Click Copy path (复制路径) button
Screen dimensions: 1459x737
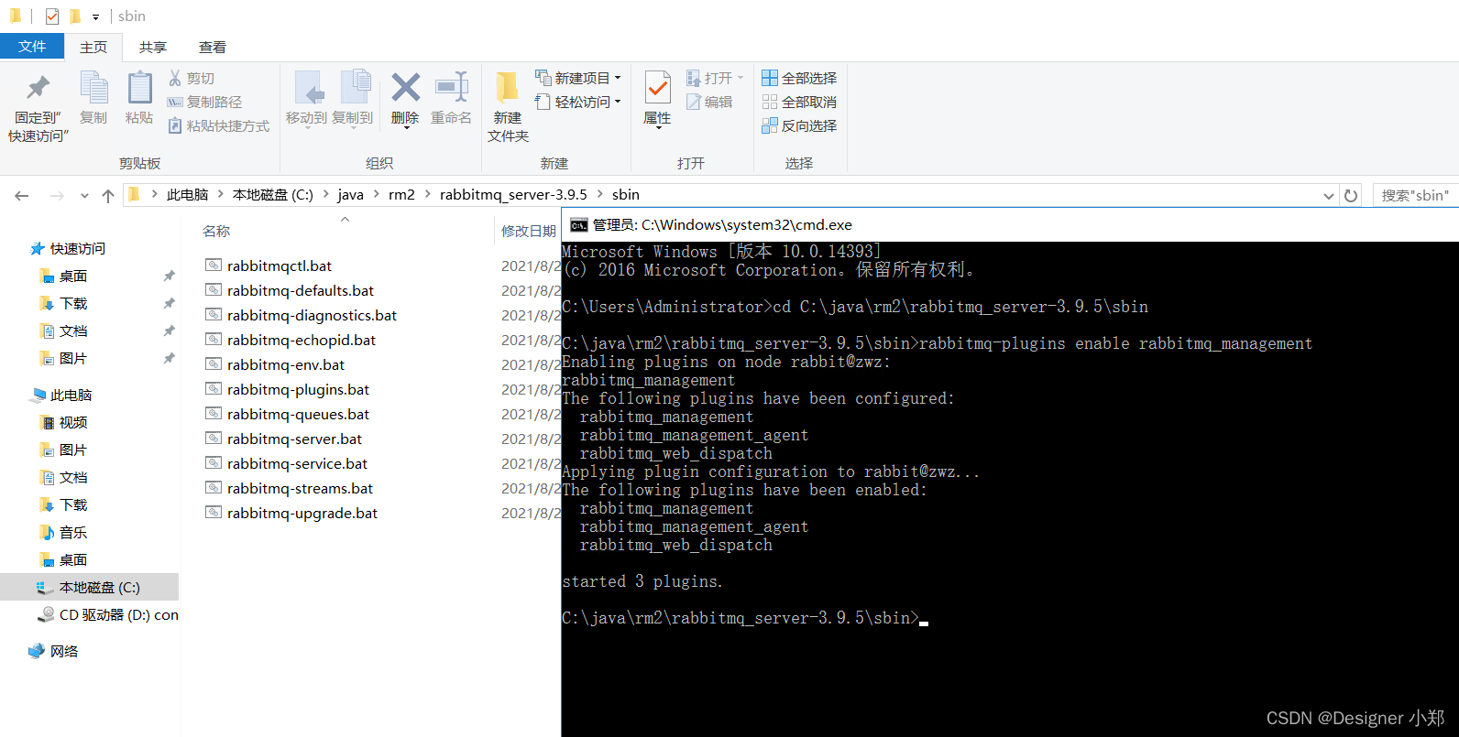[205, 103]
